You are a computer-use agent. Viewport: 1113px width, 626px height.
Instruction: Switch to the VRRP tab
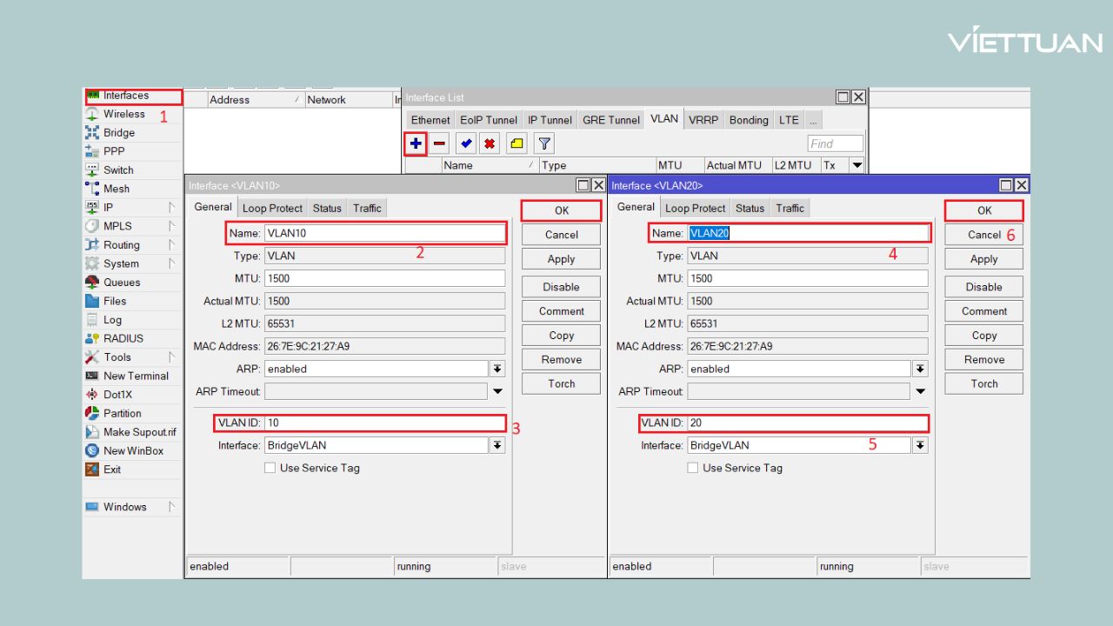[703, 120]
